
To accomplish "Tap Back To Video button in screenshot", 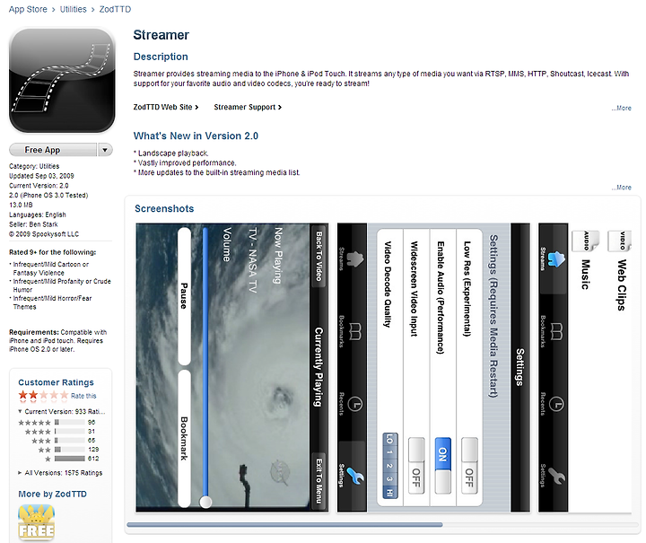I will [319, 256].
